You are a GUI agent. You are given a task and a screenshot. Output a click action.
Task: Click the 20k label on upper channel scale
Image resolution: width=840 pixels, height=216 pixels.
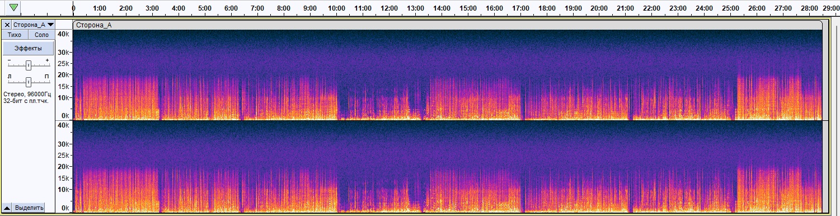tap(64, 75)
